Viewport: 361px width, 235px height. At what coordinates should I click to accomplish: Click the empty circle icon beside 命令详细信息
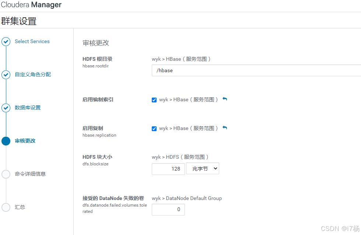6,174
